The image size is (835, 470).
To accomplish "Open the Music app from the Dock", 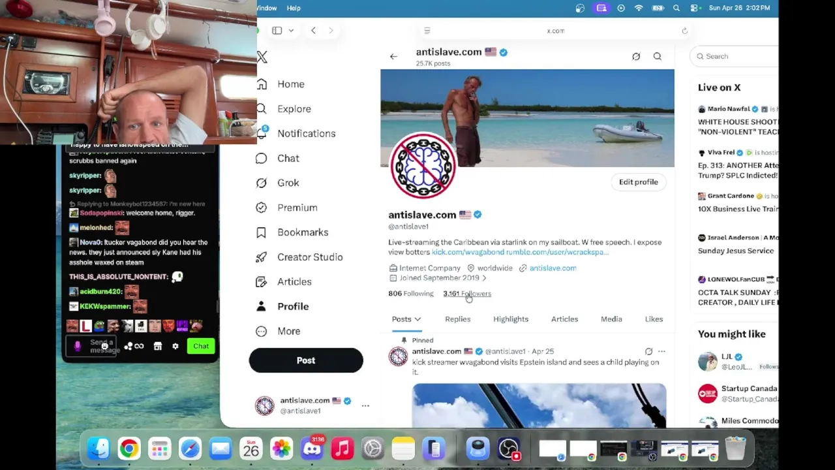I will pos(342,448).
